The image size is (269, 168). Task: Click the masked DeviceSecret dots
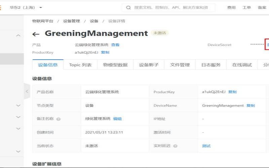(x=257, y=44)
